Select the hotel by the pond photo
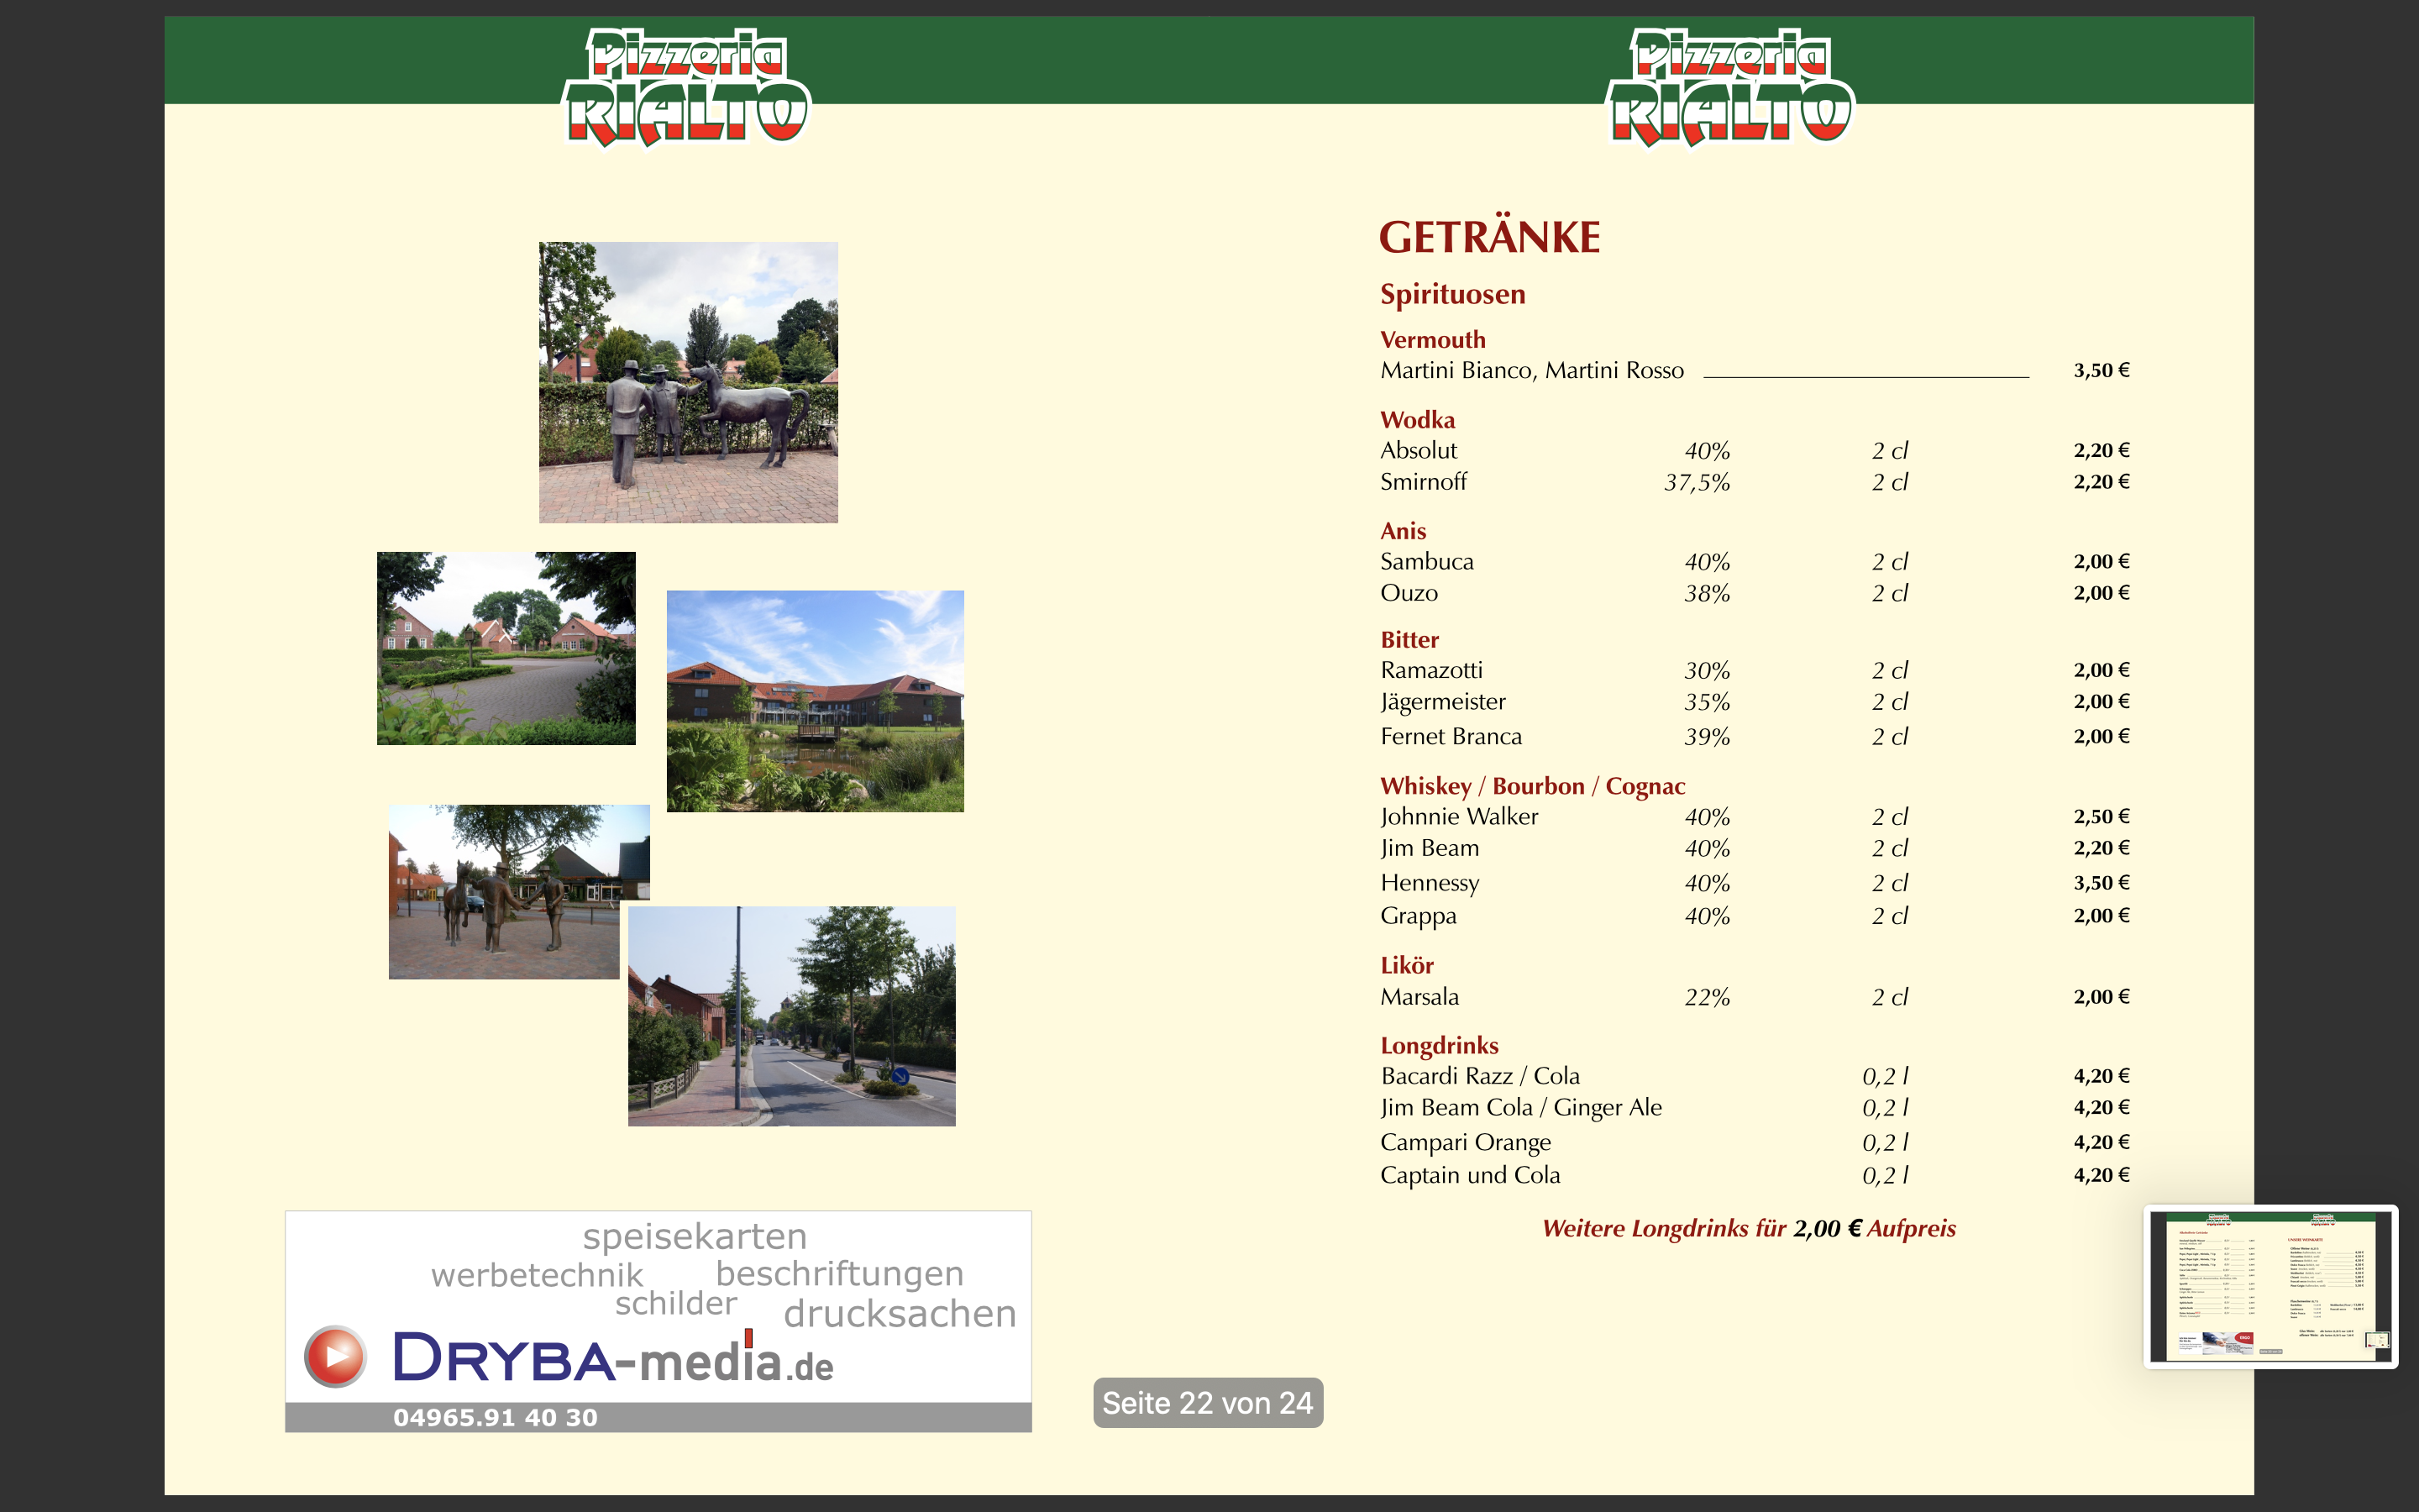 [815, 700]
